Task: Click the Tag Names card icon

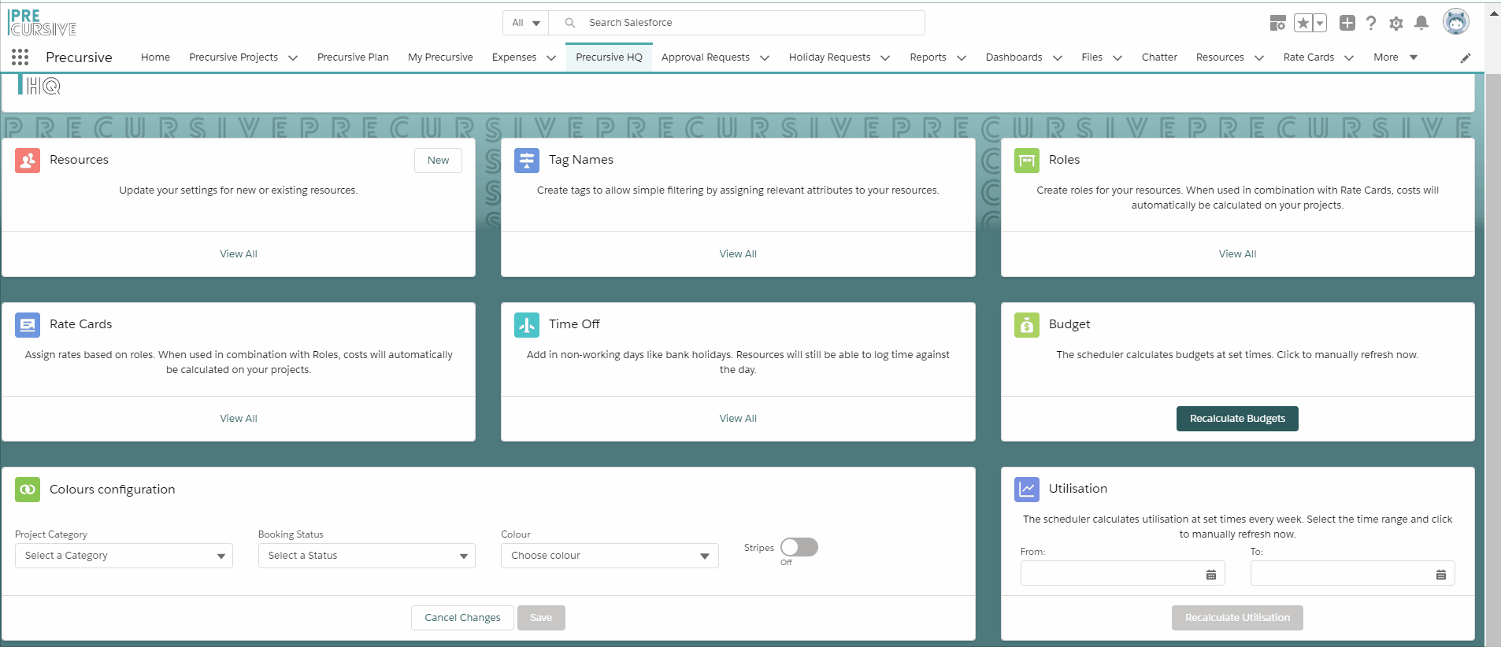Action: tap(527, 161)
